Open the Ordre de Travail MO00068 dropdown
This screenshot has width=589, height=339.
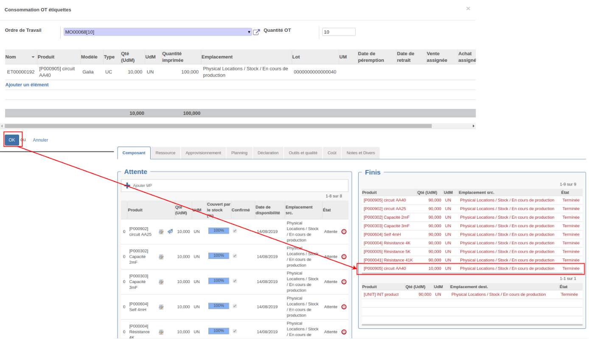[157, 32]
